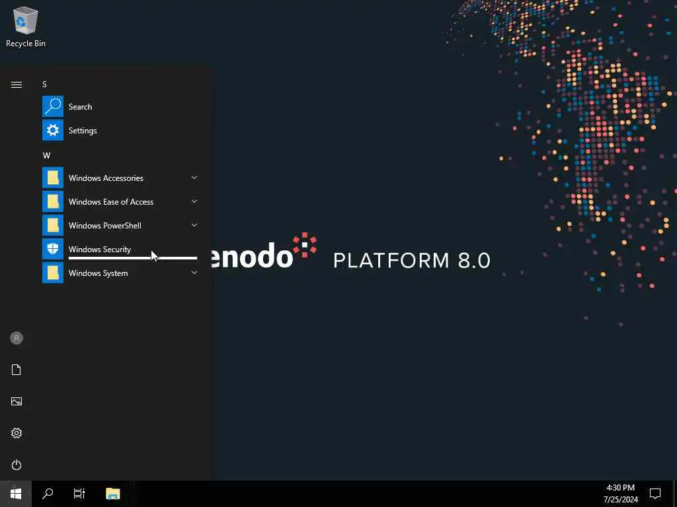Expand the Windows Accessories chevron

tap(194, 178)
